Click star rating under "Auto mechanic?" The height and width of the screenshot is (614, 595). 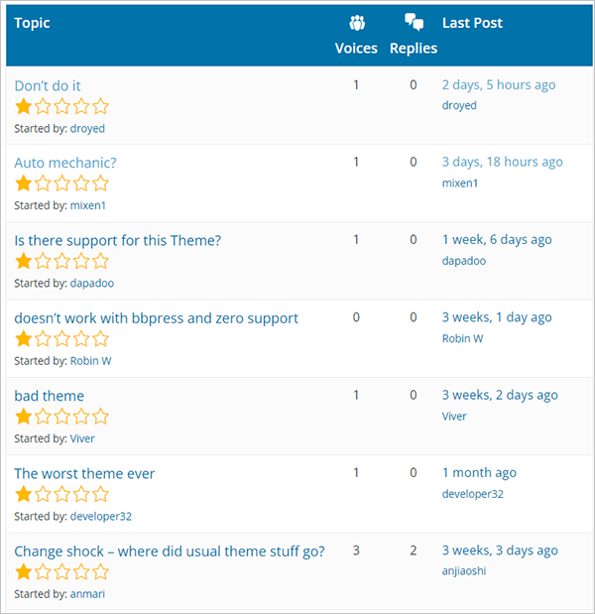tap(61, 184)
